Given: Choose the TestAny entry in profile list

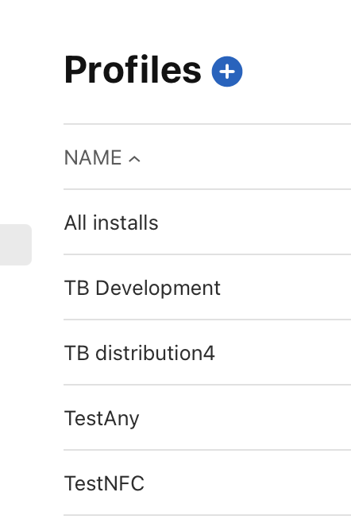Looking at the screenshot, I should click(207, 417).
